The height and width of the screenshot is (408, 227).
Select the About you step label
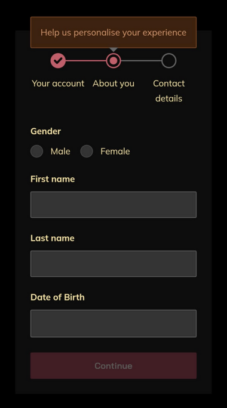tap(113, 84)
